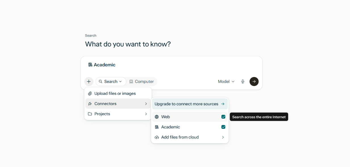
Task: Choose Add files from cloud
Action: click(x=190, y=137)
